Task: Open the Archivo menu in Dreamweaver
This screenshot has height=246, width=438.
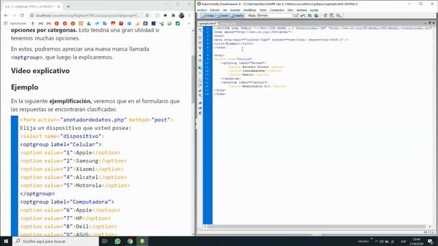Action: [202, 10]
